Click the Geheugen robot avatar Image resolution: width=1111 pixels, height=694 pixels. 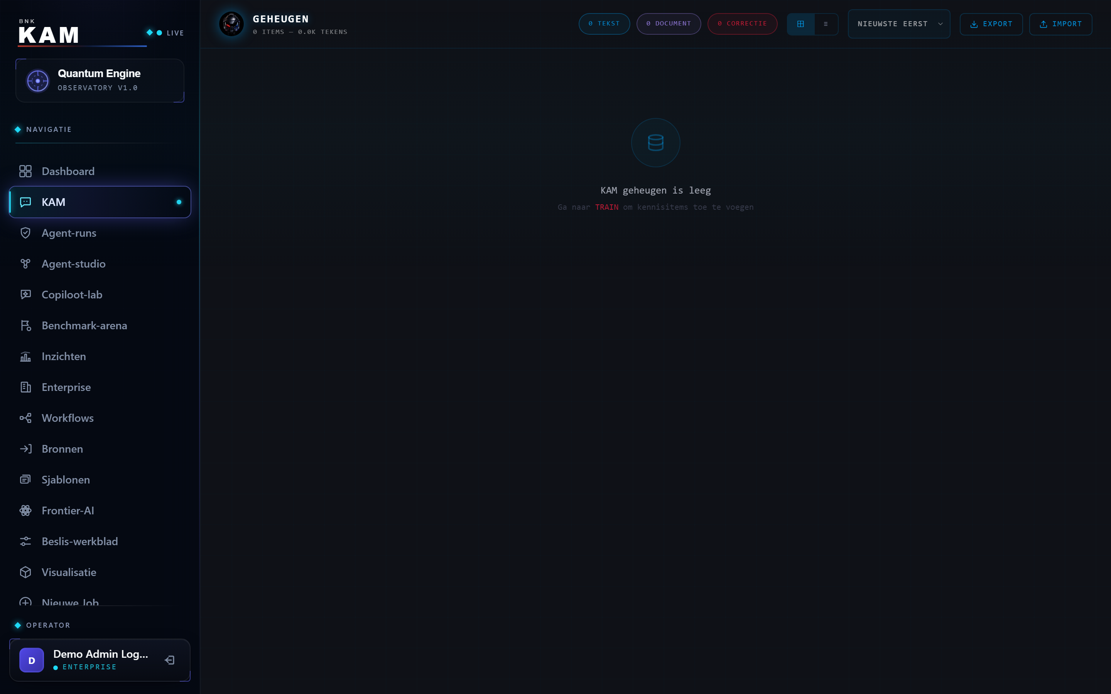click(x=231, y=24)
